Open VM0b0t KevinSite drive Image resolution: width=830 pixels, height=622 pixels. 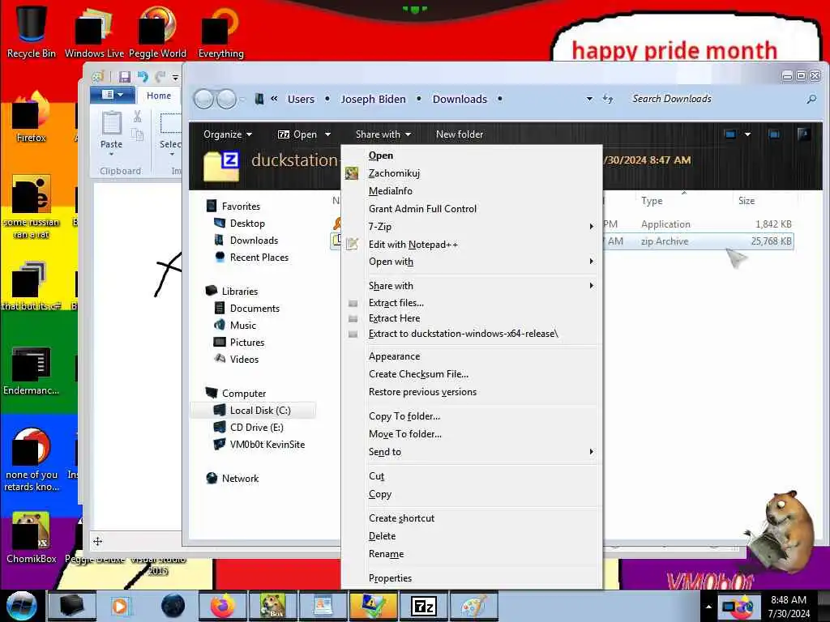(267, 445)
